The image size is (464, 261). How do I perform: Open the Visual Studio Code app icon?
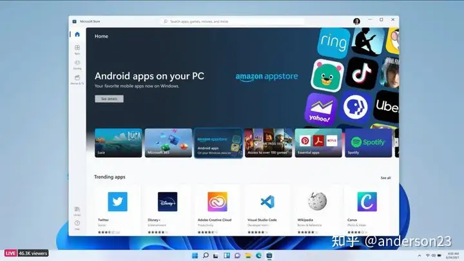coord(267,202)
